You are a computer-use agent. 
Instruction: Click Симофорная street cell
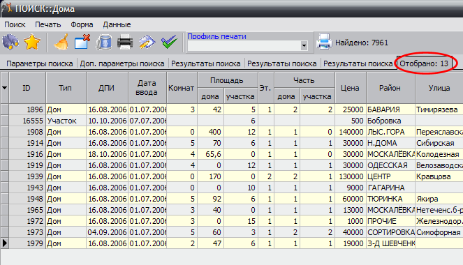click(x=439, y=232)
